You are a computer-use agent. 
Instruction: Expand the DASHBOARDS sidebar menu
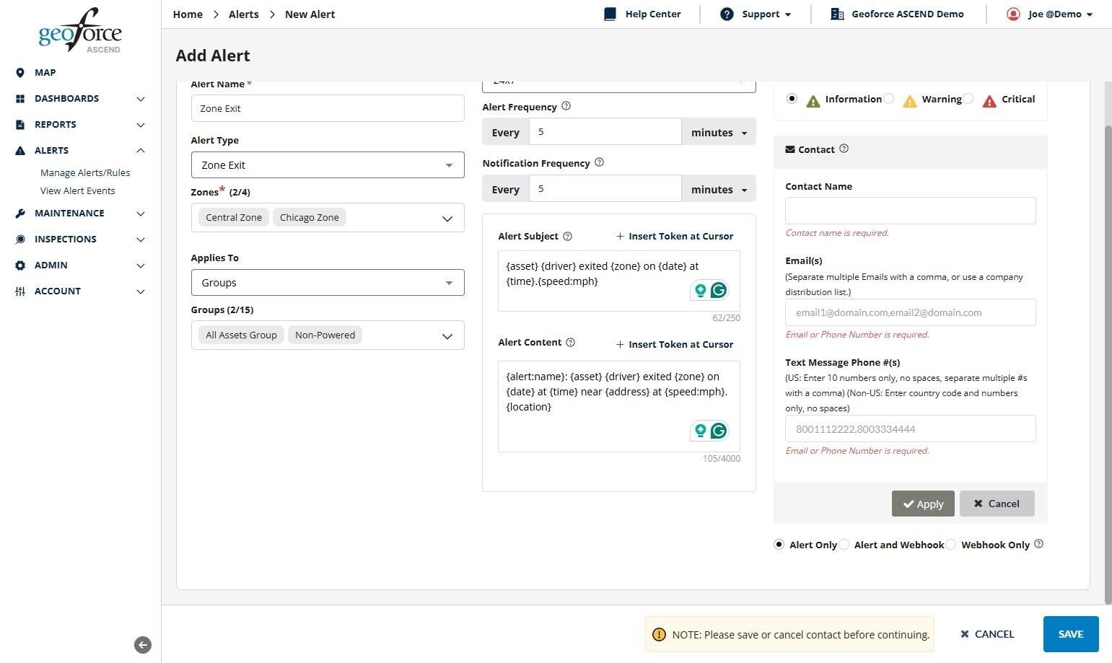point(81,98)
